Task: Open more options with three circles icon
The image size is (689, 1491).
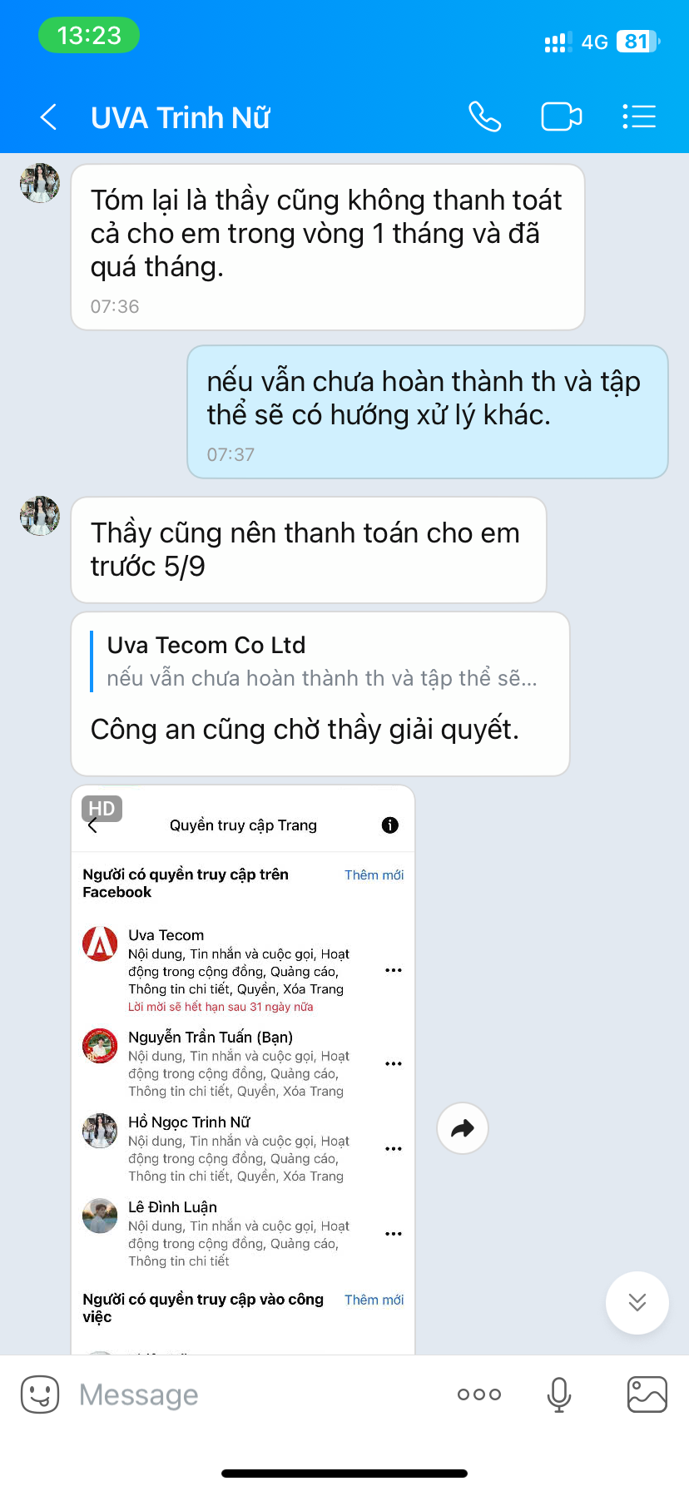Action: coord(479,1394)
